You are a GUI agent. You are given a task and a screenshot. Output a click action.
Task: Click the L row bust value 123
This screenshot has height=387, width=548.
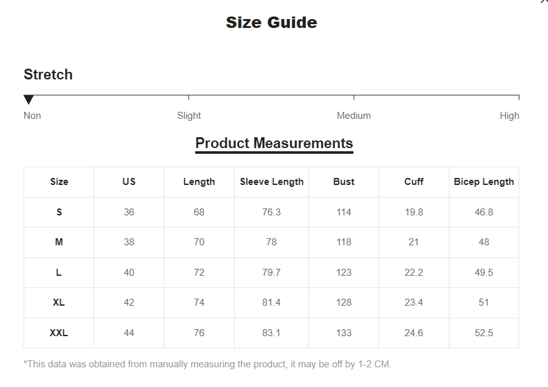tap(343, 273)
